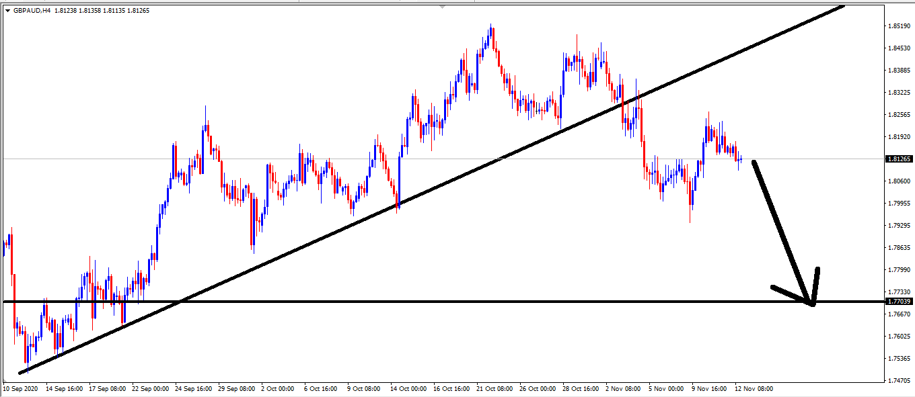Click the 22 Sep 00:00 time label
The width and height of the screenshot is (915, 397).
(x=151, y=389)
